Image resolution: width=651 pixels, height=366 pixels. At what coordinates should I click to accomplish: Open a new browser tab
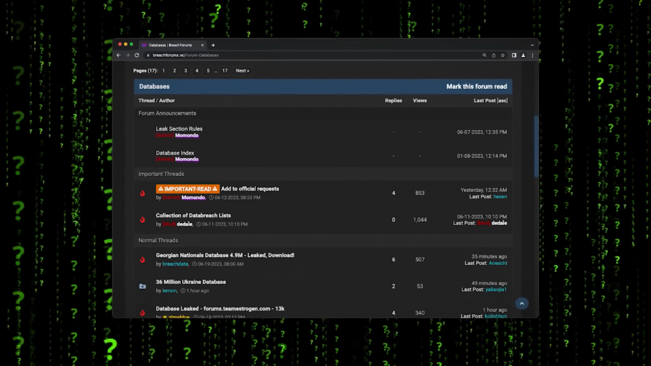pos(213,45)
